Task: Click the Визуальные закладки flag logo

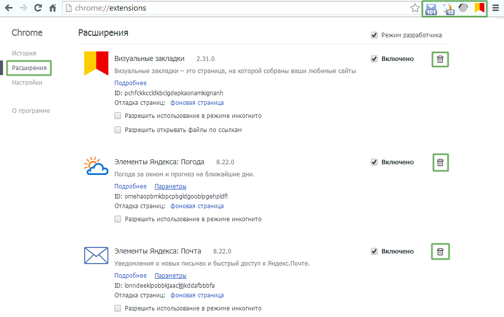Action: (96, 64)
